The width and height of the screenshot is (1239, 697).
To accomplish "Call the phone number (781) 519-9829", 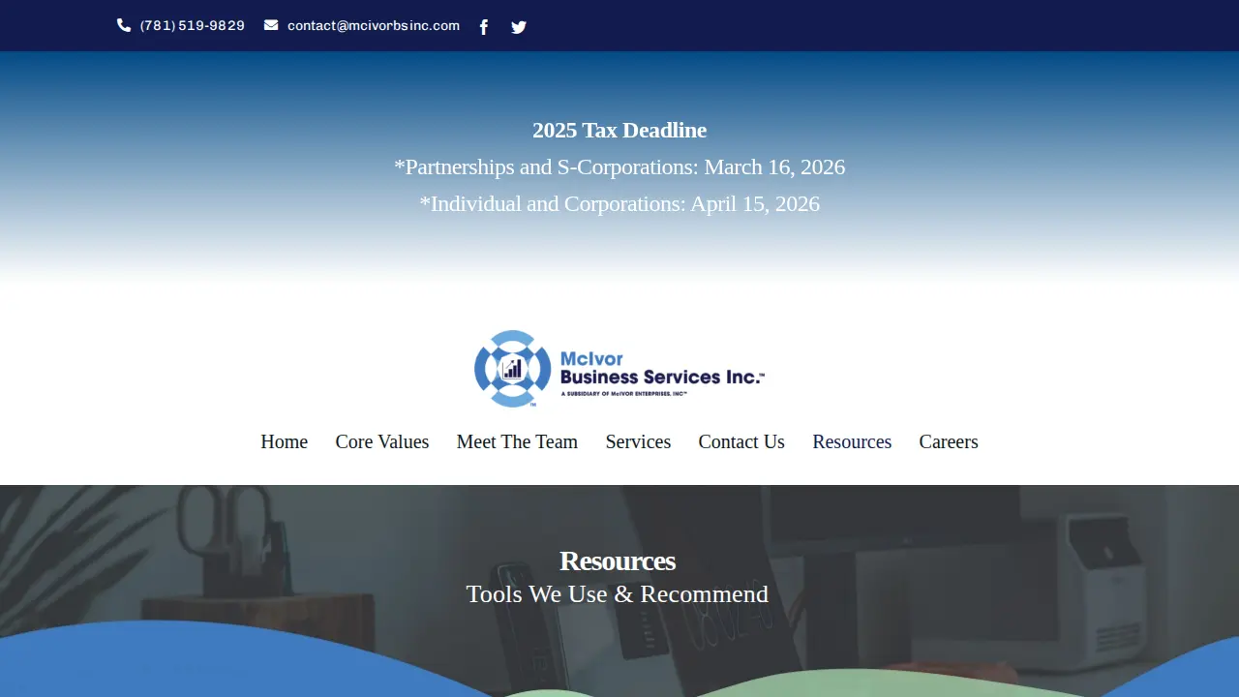I will tap(193, 26).
